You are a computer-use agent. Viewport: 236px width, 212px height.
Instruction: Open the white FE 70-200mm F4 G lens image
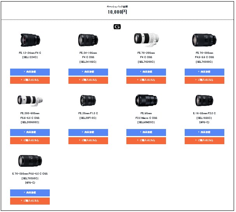pyautogui.click(x=146, y=40)
